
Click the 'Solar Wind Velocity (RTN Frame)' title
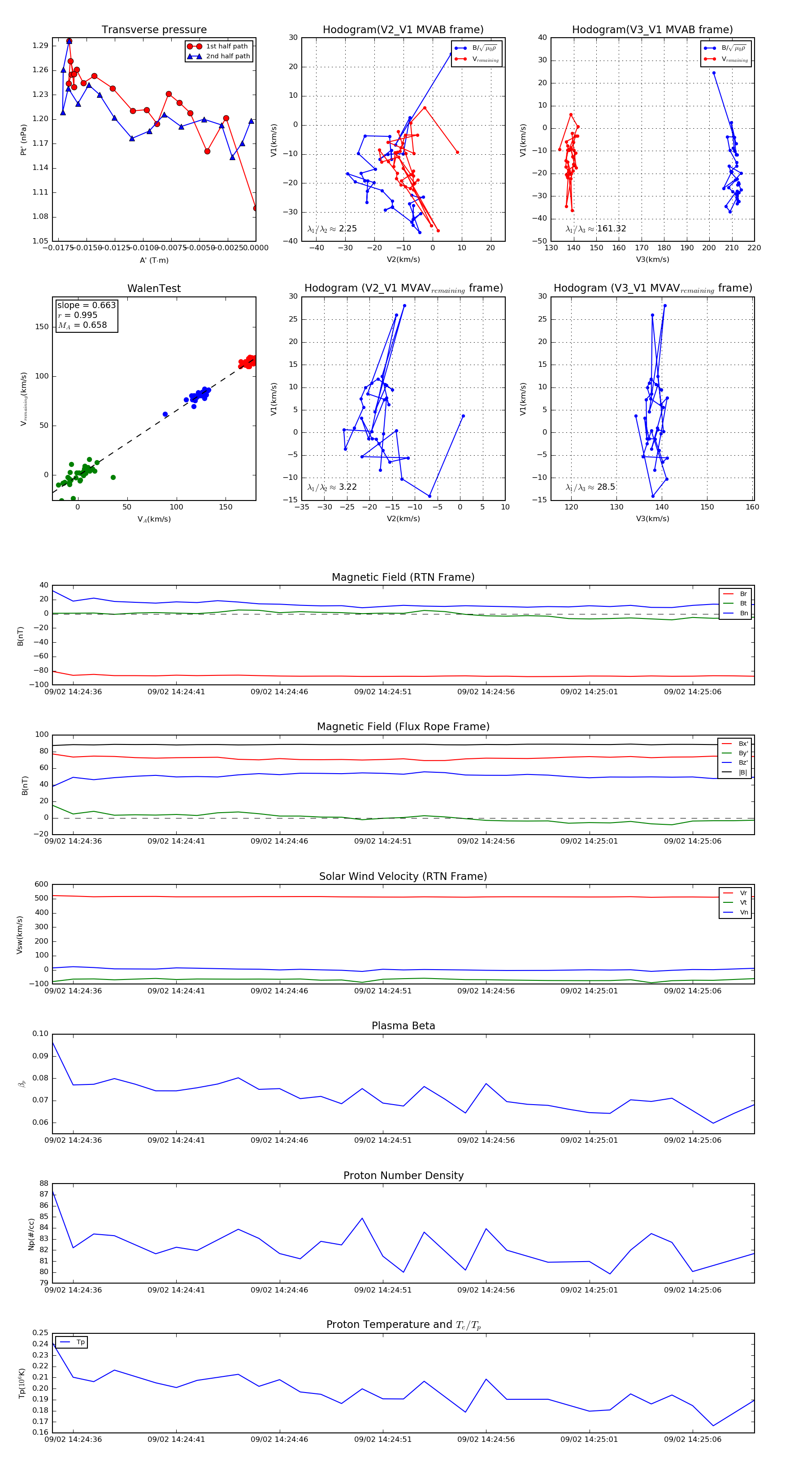click(403, 877)
